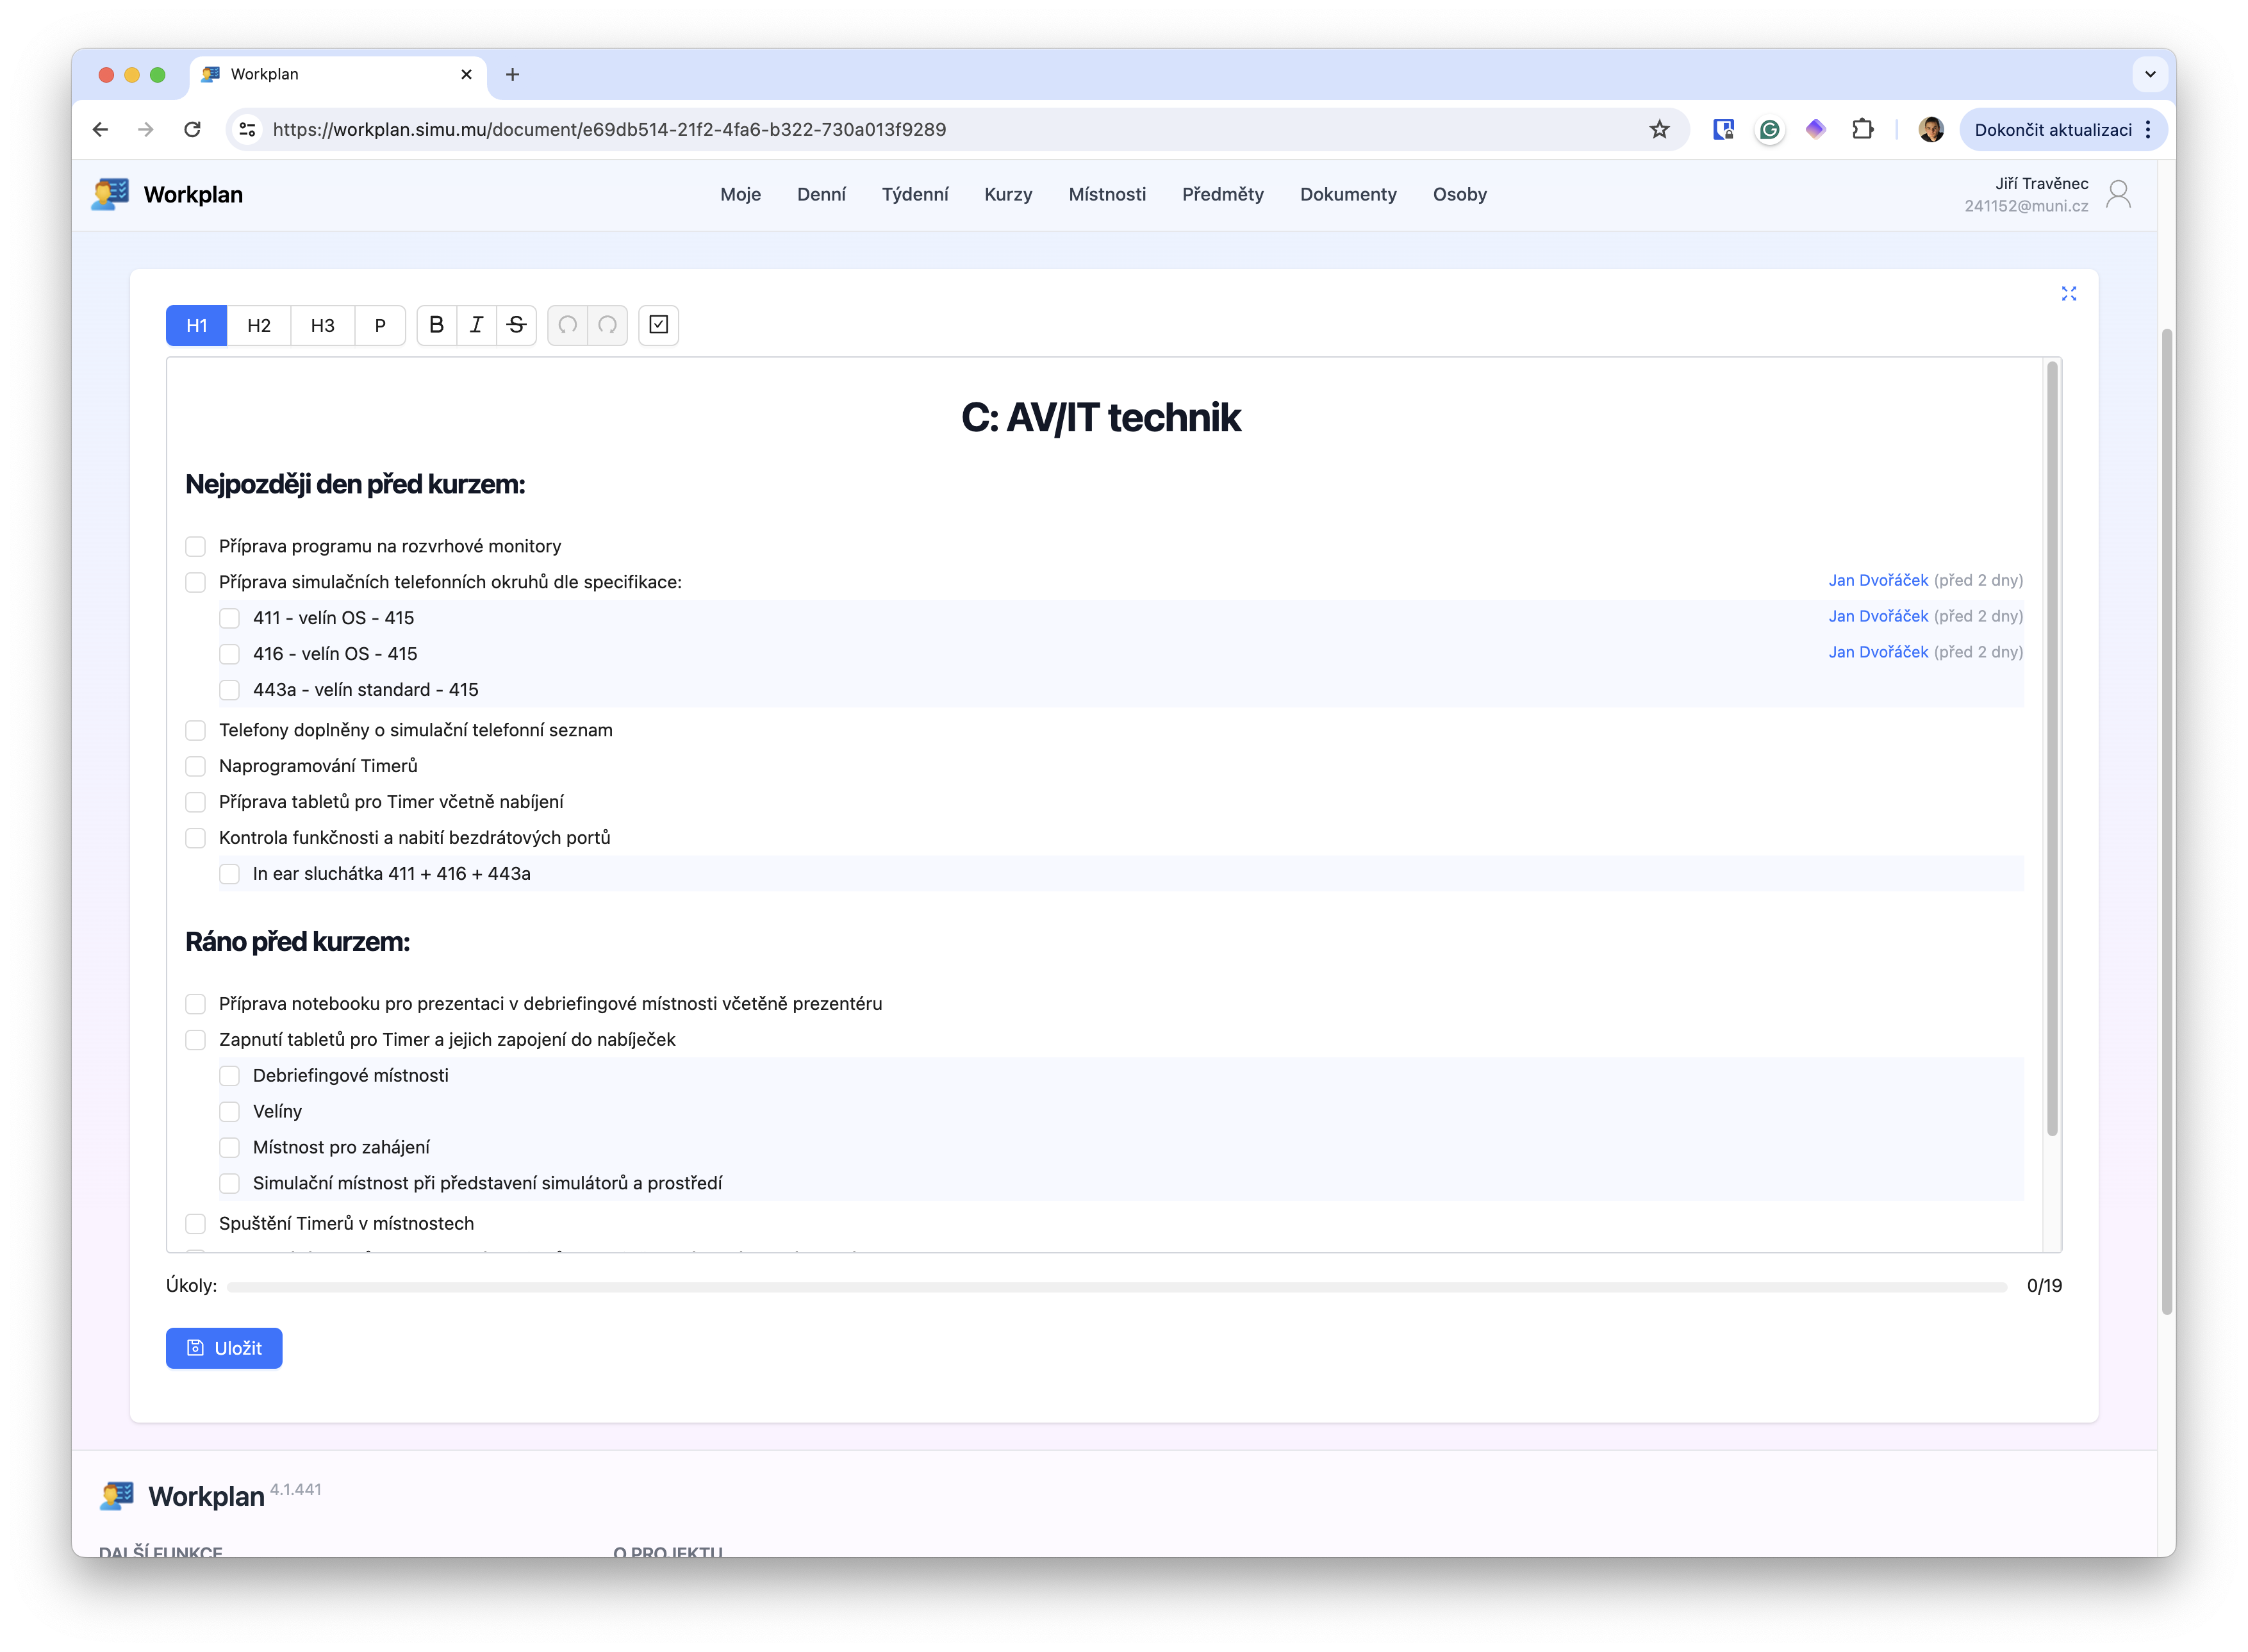
Task: Apply italic formatting
Action: pyautogui.click(x=476, y=325)
